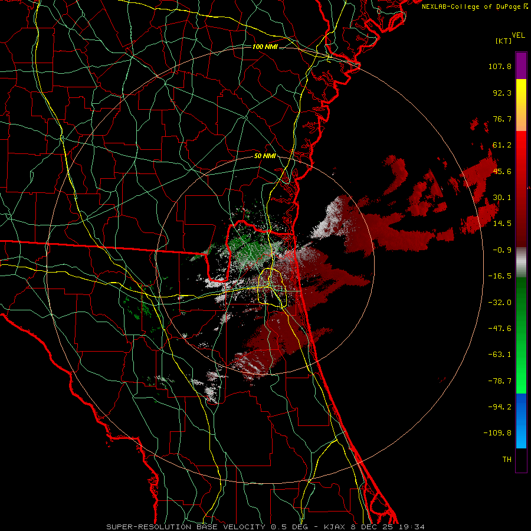This screenshot has width=531, height=531.
Task: Click the -16.5 legend value
Action: 500,276
